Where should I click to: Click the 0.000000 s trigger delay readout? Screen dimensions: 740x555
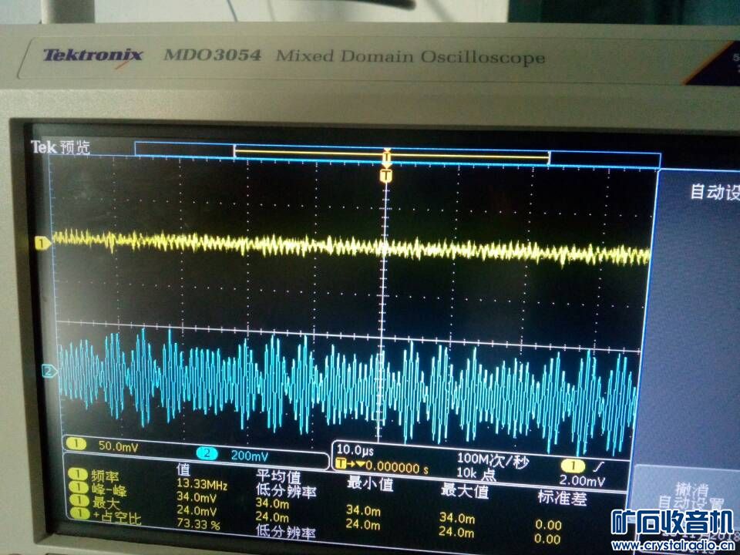tap(397, 468)
